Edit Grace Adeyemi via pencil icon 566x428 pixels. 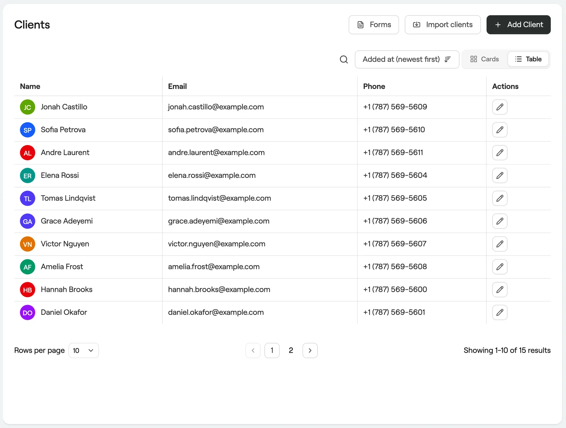point(500,221)
